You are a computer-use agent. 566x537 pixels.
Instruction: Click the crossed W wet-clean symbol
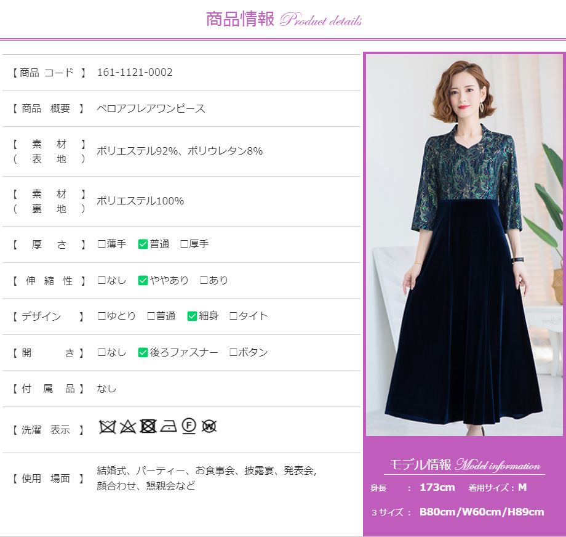[x=209, y=426]
